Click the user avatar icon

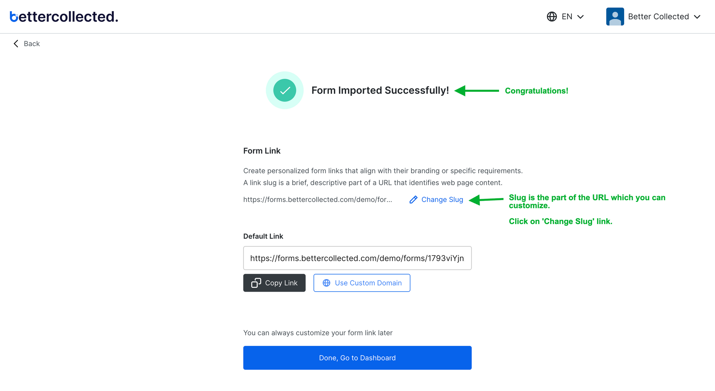click(x=615, y=16)
